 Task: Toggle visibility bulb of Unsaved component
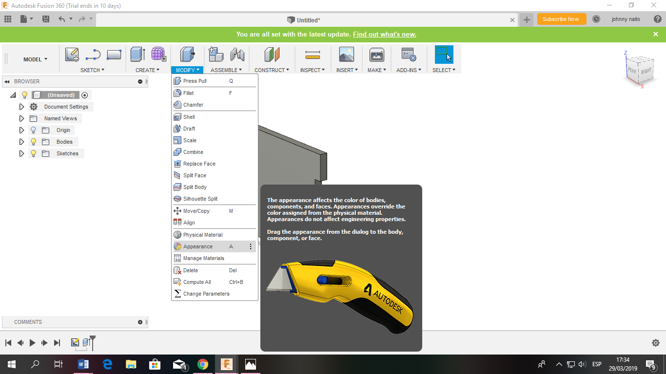tap(25, 95)
